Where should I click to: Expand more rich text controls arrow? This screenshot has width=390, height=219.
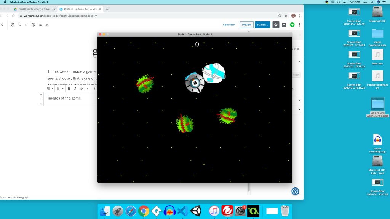88,89
